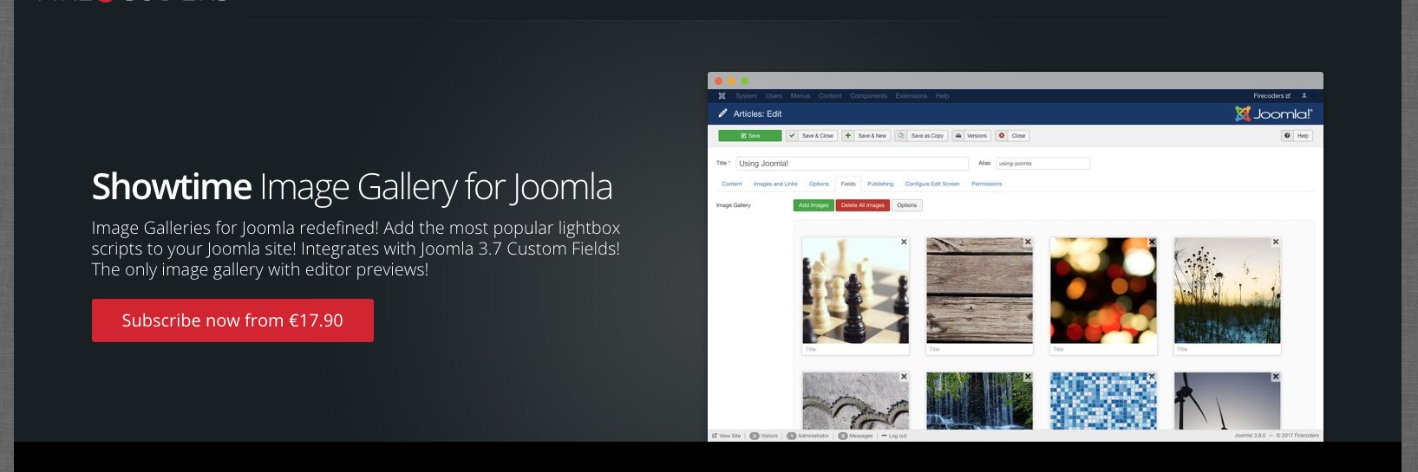Screen dimensions: 1418x472
Task: Remove the waterfall image via X
Action: (x=1028, y=377)
